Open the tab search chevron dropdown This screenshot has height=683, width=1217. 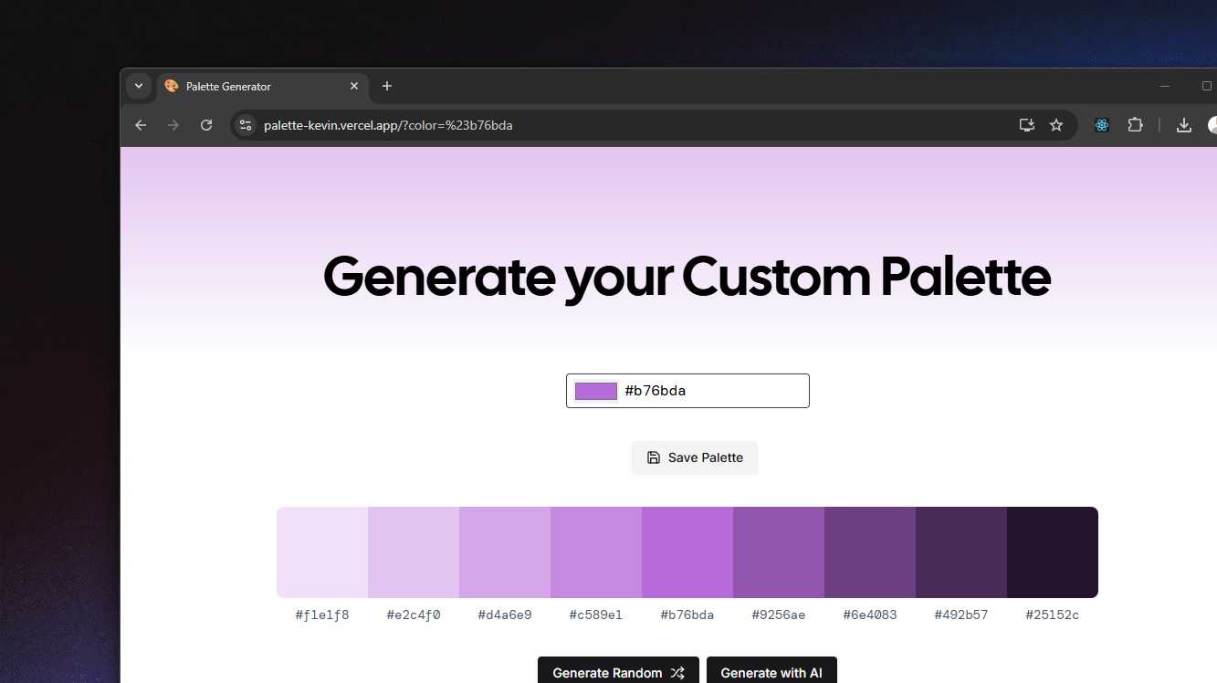pos(138,86)
